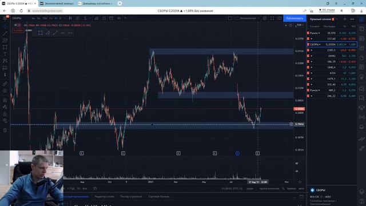Open the Редактор скриптов tab
This screenshot has width=366, height=206.
pyautogui.click(x=104, y=197)
